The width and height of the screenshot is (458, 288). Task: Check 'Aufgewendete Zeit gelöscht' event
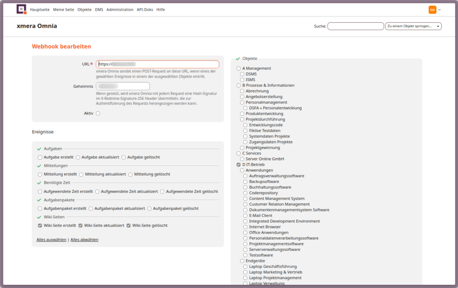tap(162, 191)
